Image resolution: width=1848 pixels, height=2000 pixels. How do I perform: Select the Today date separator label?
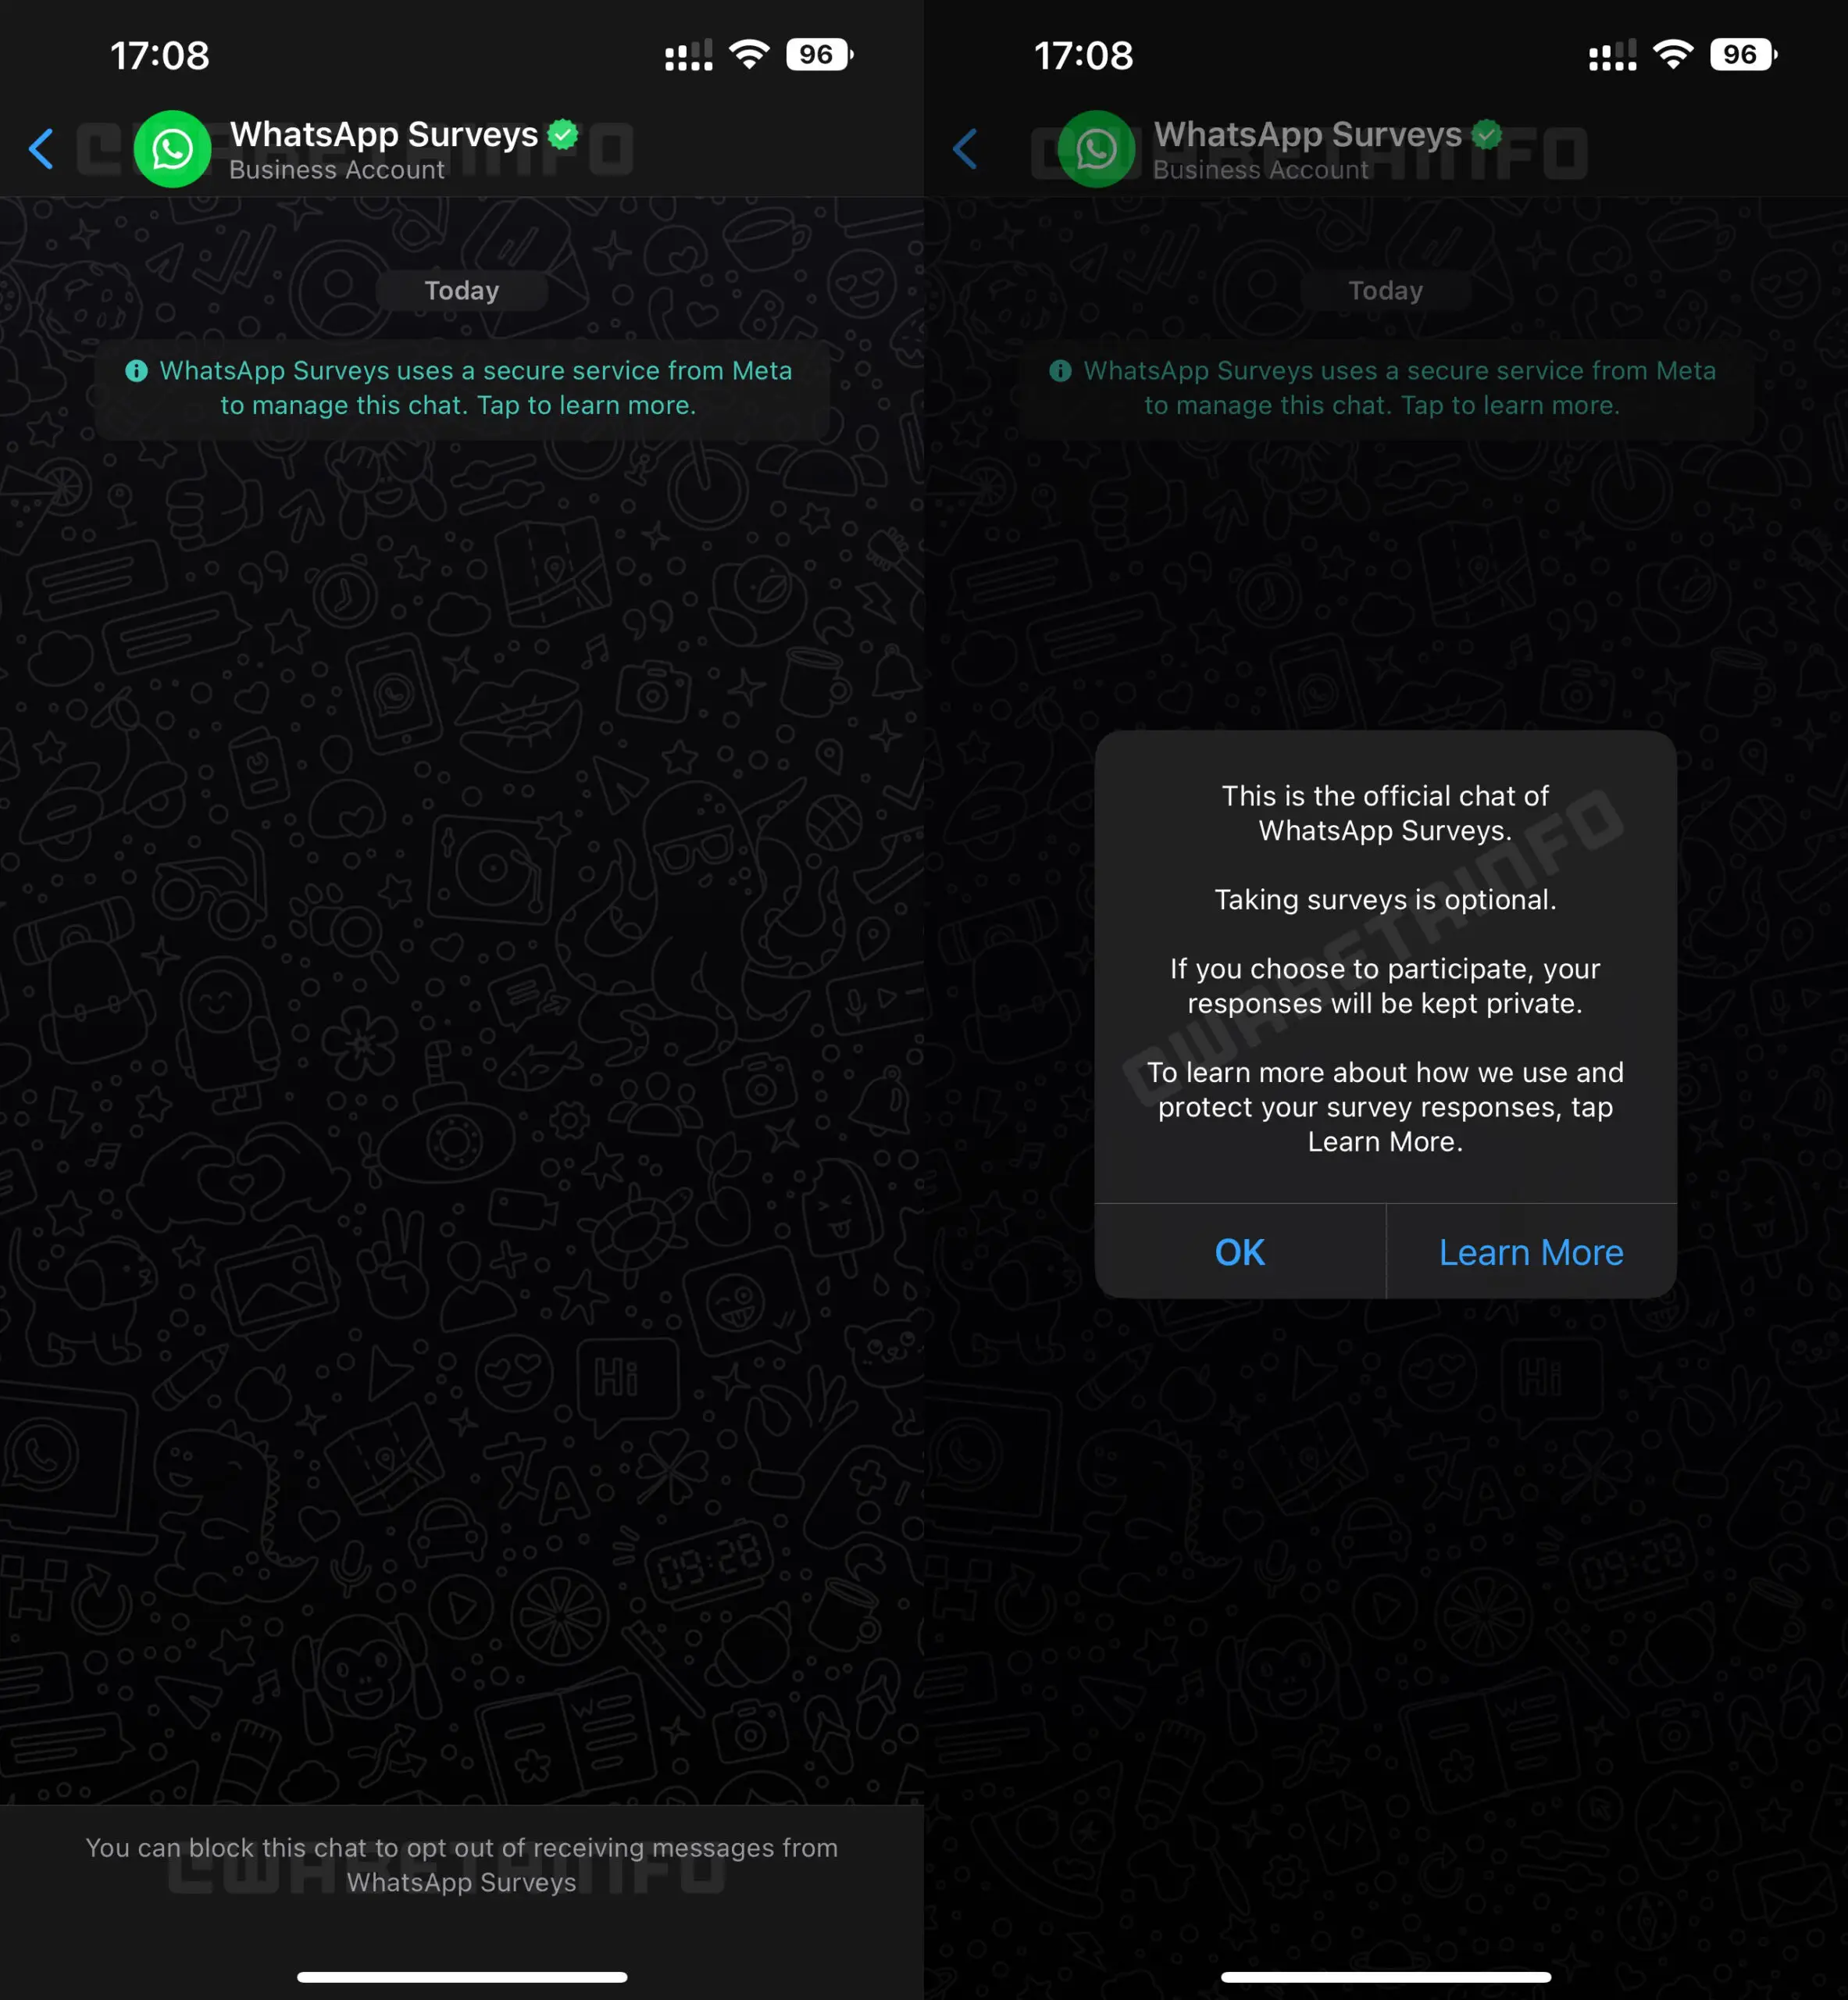point(462,289)
